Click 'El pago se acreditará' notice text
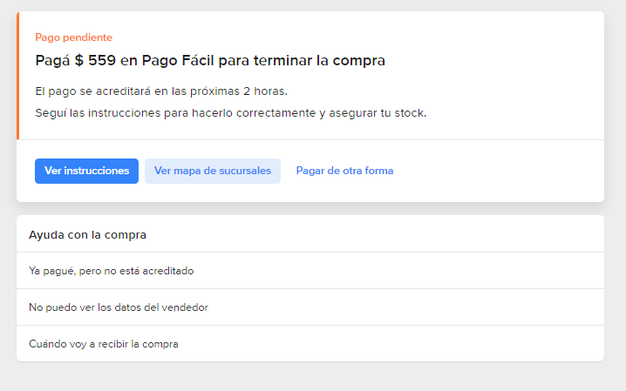This screenshot has width=626, height=391. click(x=96, y=91)
